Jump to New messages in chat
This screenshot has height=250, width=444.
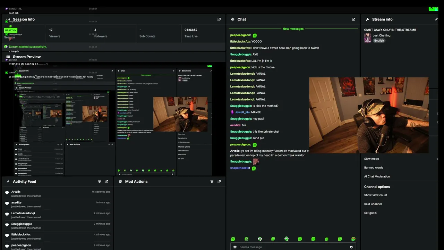click(x=293, y=29)
